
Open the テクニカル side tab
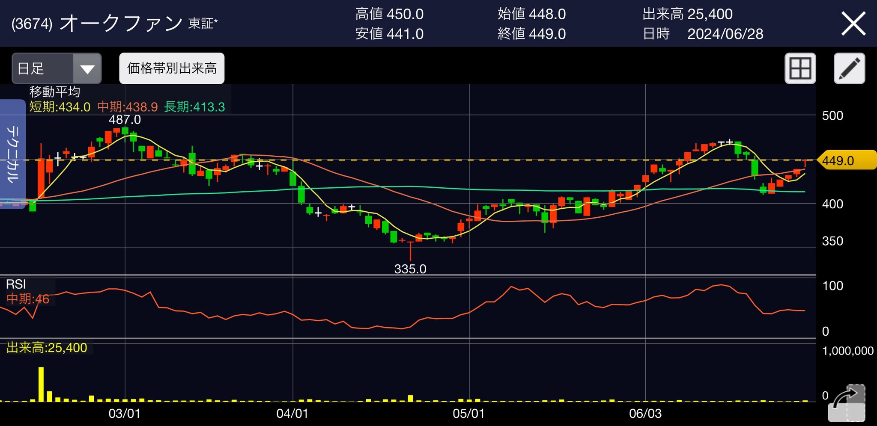point(13,154)
